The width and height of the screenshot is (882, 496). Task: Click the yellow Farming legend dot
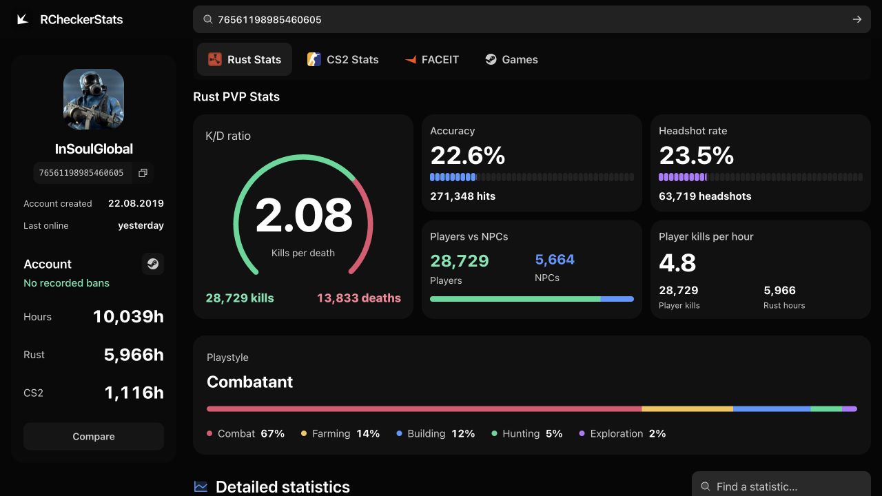304,433
